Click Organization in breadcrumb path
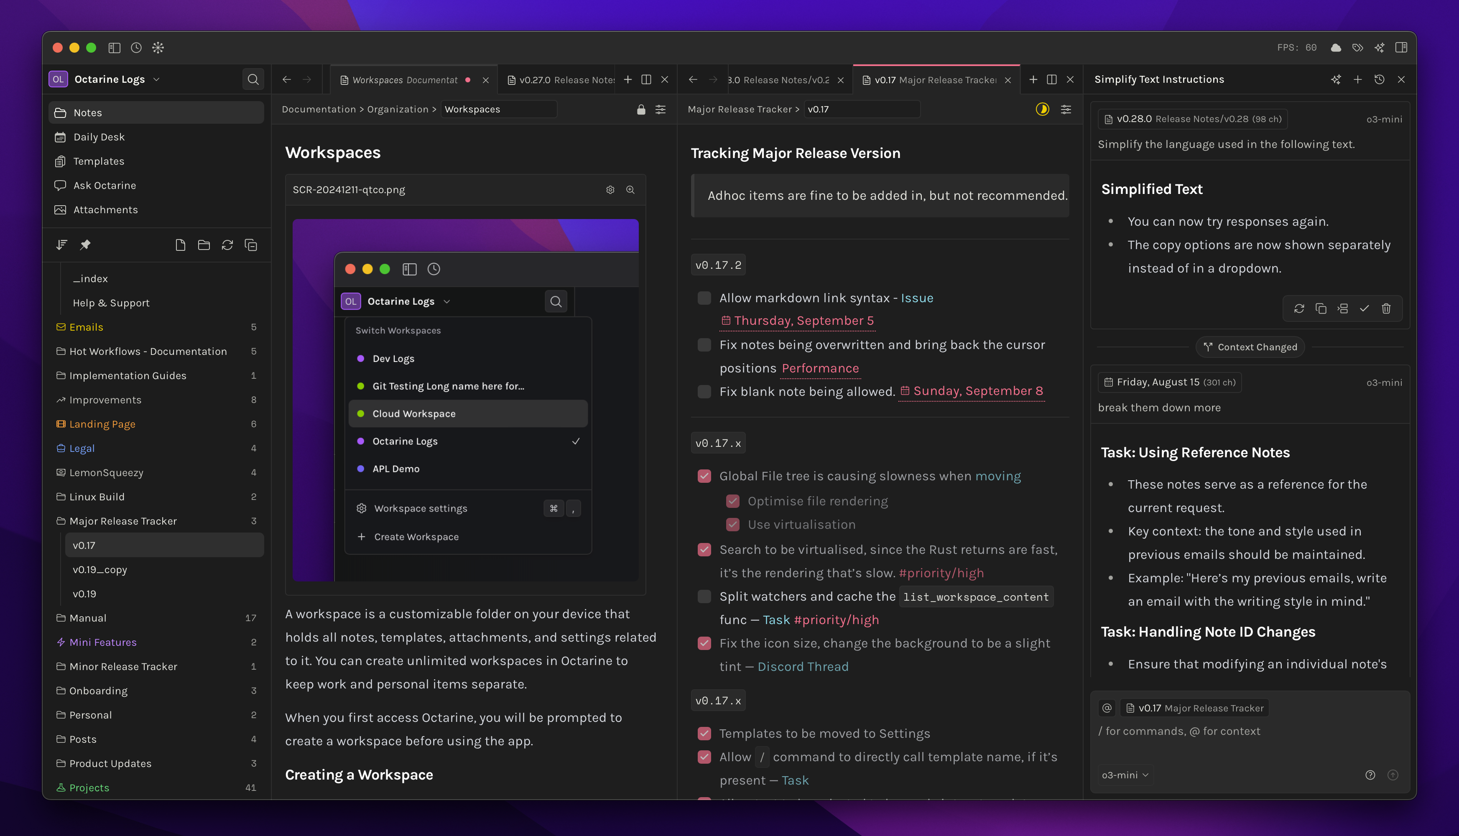 398,109
